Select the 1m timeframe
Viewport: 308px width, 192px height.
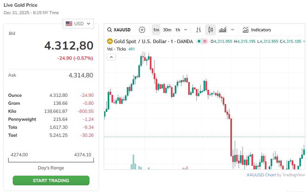click(156, 30)
